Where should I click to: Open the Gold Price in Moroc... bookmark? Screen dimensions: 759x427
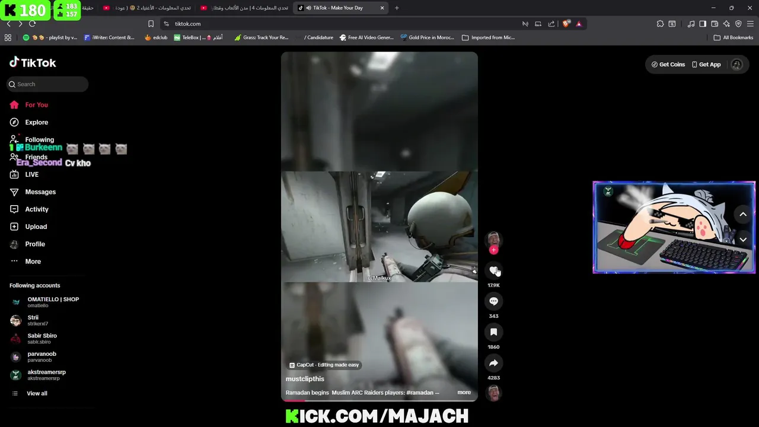pyautogui.click(x=428, y=37)
